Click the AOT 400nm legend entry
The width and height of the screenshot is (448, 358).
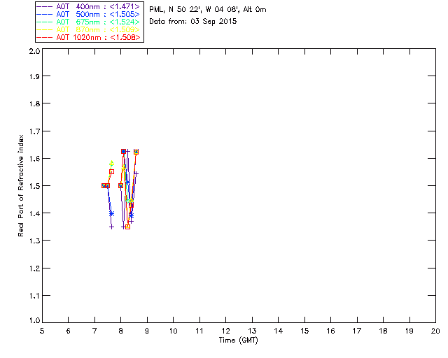click(88, 6)
